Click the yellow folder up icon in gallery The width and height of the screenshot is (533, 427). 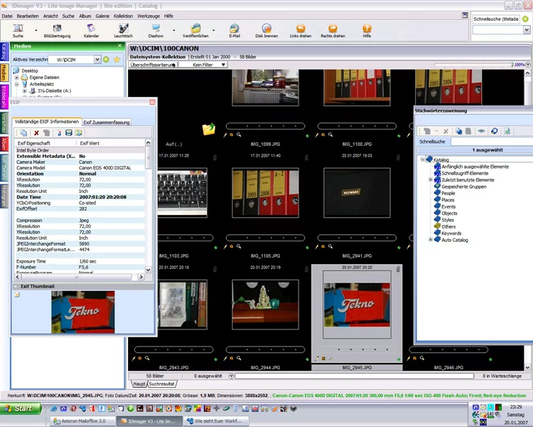(208, 129)
